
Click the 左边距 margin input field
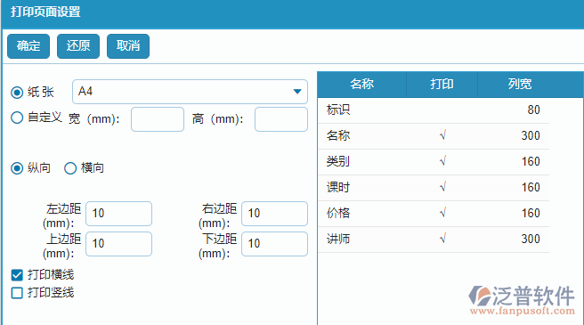tap(118, 214)
